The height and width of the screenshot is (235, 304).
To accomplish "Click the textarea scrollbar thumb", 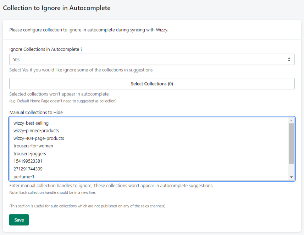I will click(x=291, y=143).
